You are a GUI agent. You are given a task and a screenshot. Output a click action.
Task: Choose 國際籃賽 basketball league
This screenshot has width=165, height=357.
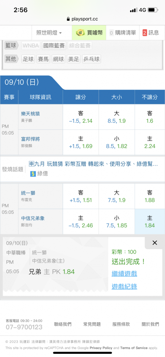pyautogui.click(x=54, y=46)
